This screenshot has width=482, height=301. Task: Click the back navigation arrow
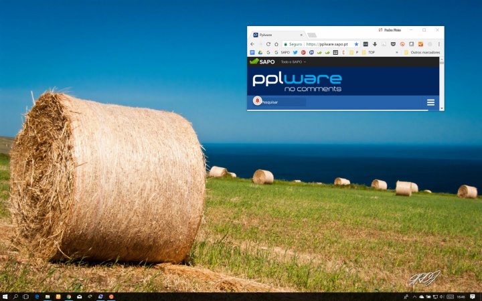coord(252,44)
